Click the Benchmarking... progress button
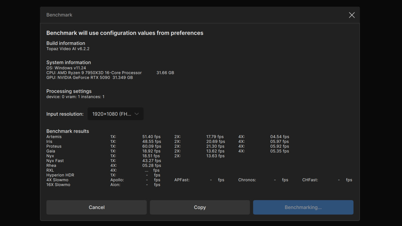This screenshot has height=226, width=402. point(303,207)
